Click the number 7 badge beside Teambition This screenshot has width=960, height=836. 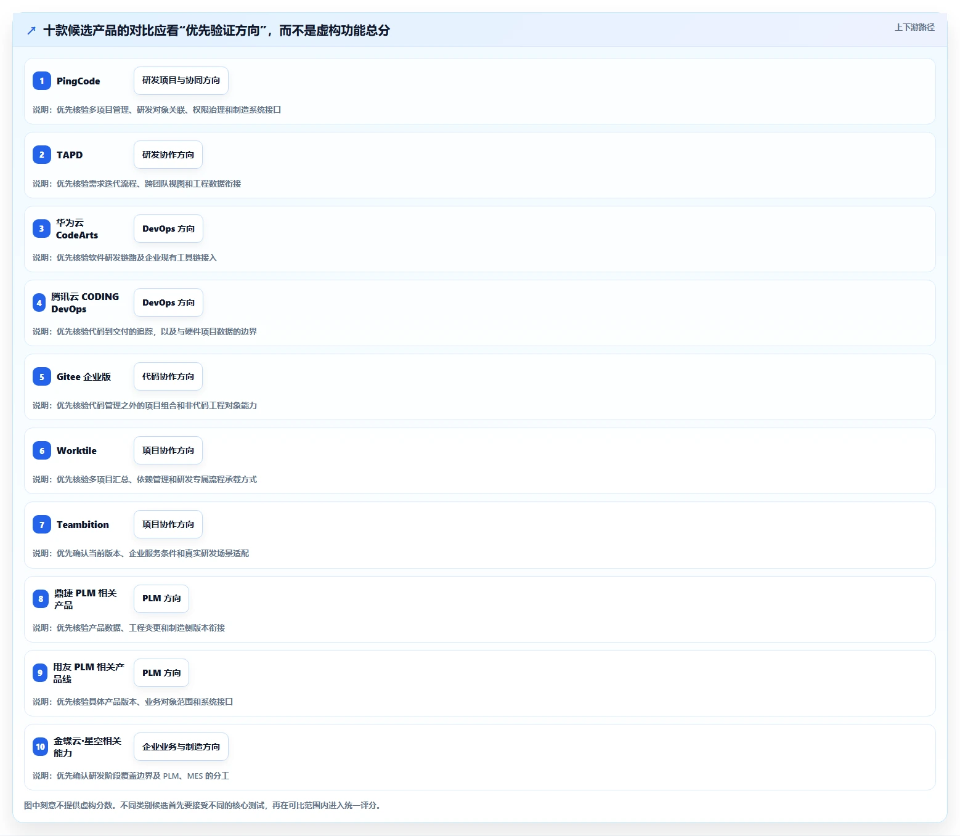click(x=42, y=524)
